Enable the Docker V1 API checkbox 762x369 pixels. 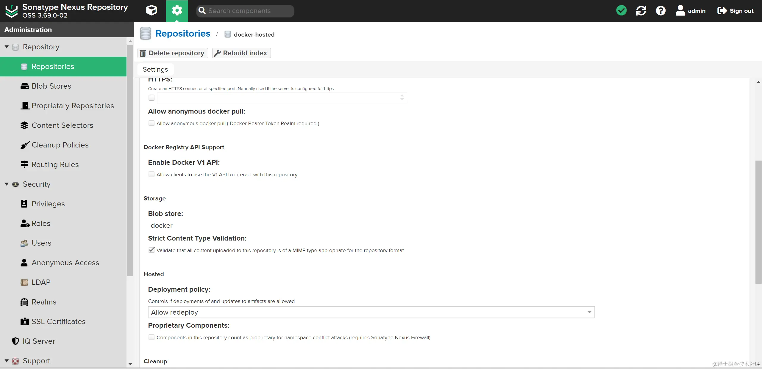coord(152,174)
